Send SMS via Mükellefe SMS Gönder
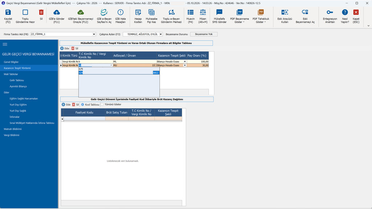Image resolution: width=372 pixels, height=209 pixels. click(219, 16)
